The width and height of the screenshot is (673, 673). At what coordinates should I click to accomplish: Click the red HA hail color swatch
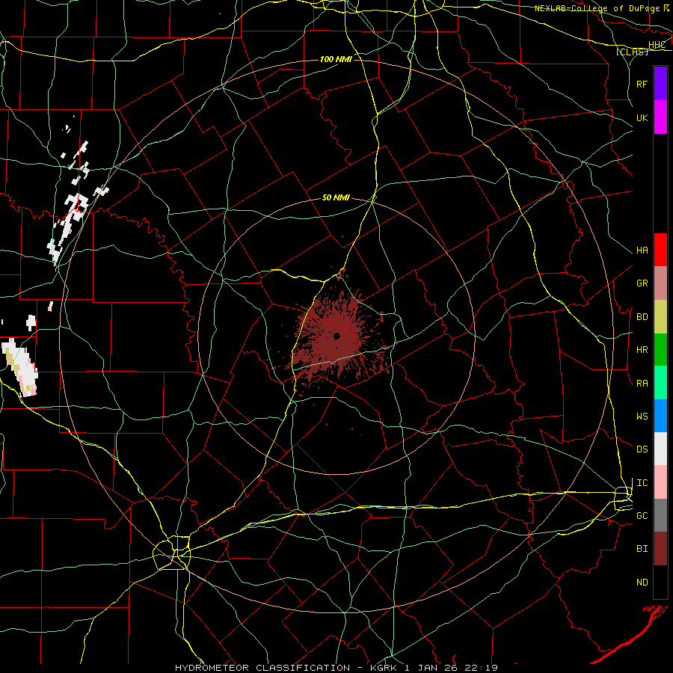660,250
